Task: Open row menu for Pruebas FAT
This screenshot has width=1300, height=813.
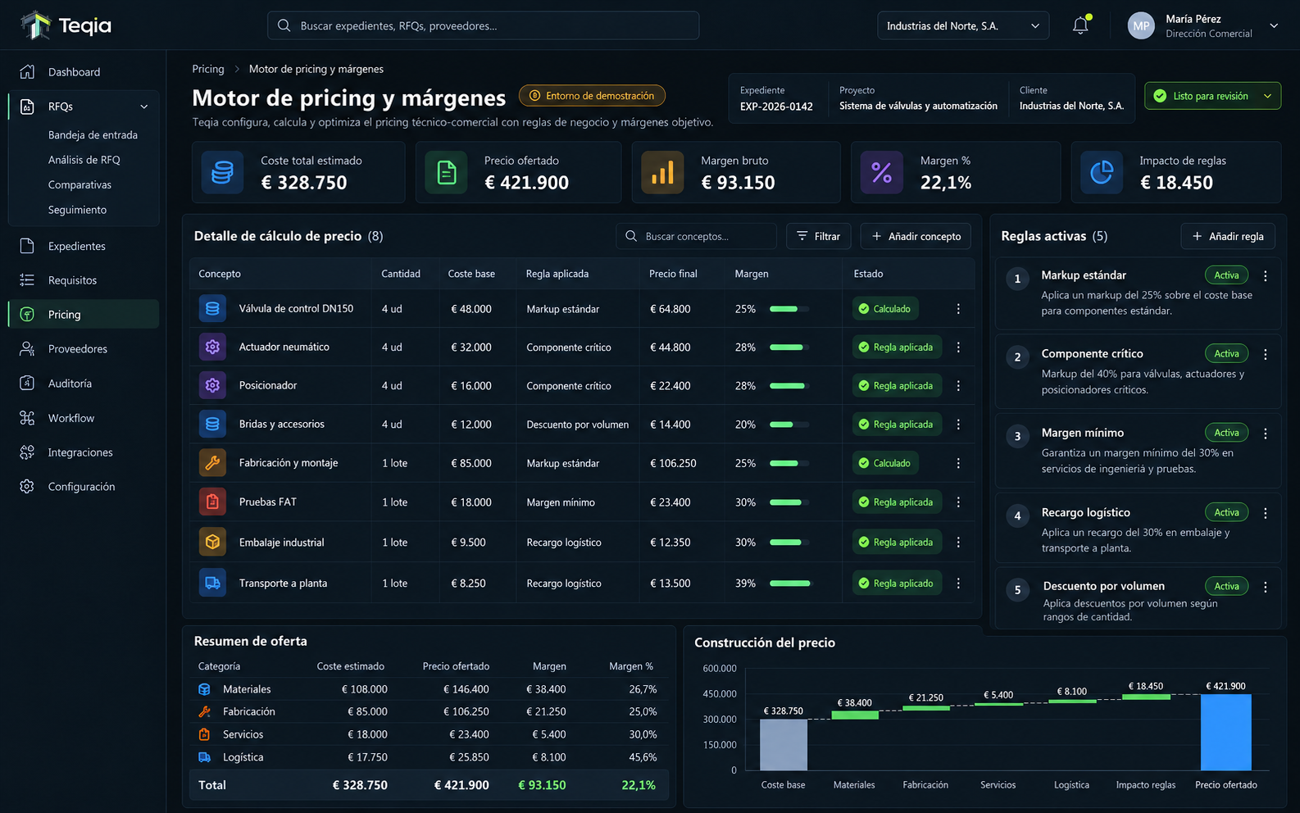Action: [x=958, y=502]
